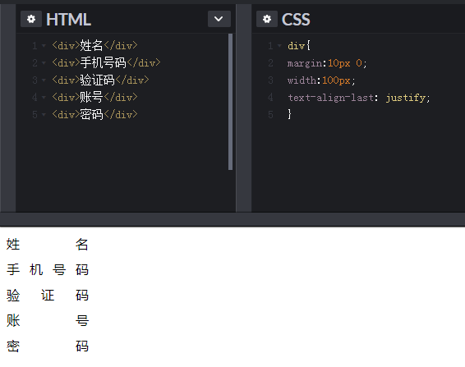Collapse fold arrow on HTML line 1
Image resolution: width=465 pixels, height=367 pixels.
44,46
